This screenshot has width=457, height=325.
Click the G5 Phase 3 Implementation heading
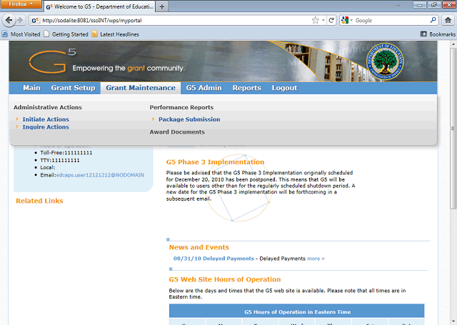point(215,162)
